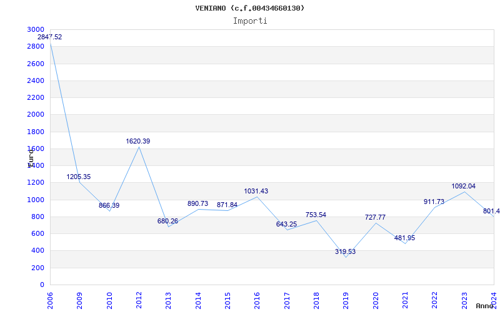
Task: Click the 2023 x-axis year
Action: click(x=464, y=300)
